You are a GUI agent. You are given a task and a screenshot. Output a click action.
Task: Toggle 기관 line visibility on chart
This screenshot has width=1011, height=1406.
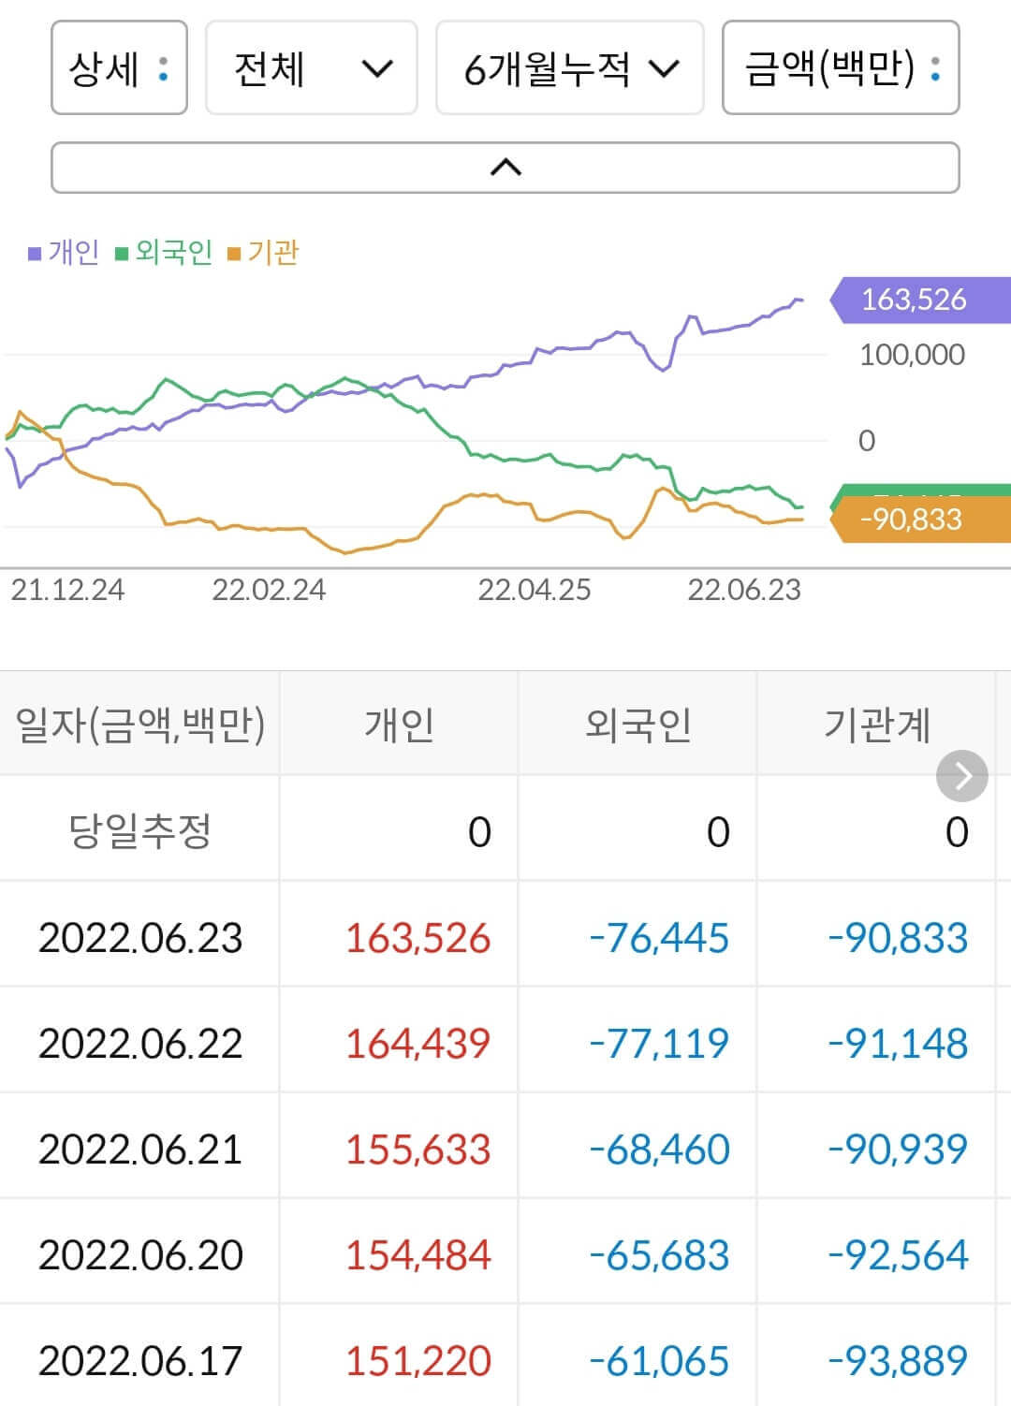[x=271, y=252]
